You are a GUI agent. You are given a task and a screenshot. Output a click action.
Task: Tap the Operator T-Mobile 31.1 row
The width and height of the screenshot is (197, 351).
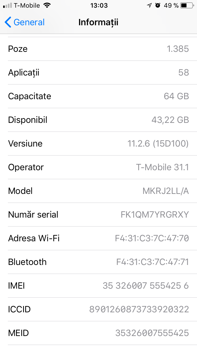click(x=98, y=167)
